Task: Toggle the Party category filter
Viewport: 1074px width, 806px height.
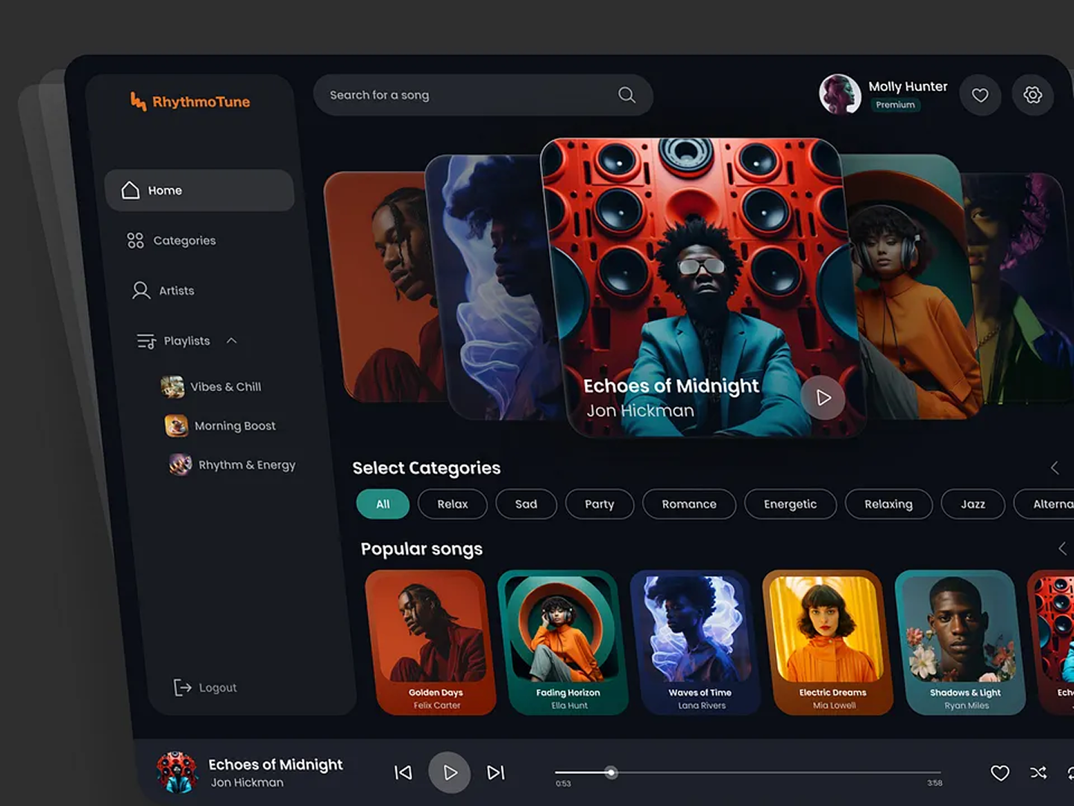Action: (600, 504)
